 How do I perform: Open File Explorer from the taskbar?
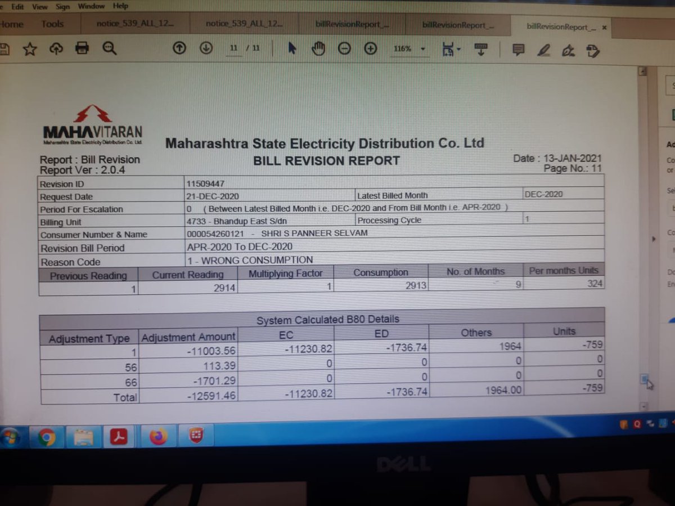[x=84, y=437]
